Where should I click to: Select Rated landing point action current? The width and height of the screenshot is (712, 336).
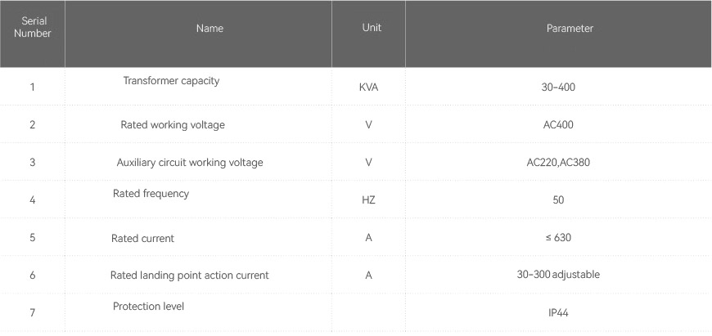pyautogui.click(x=189, y=276)
